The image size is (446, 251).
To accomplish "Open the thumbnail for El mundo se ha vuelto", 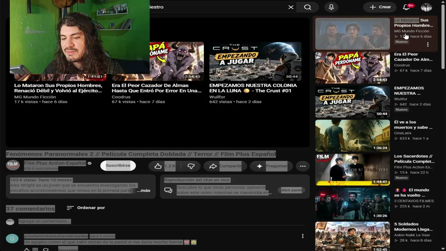I will pos(353,204).
